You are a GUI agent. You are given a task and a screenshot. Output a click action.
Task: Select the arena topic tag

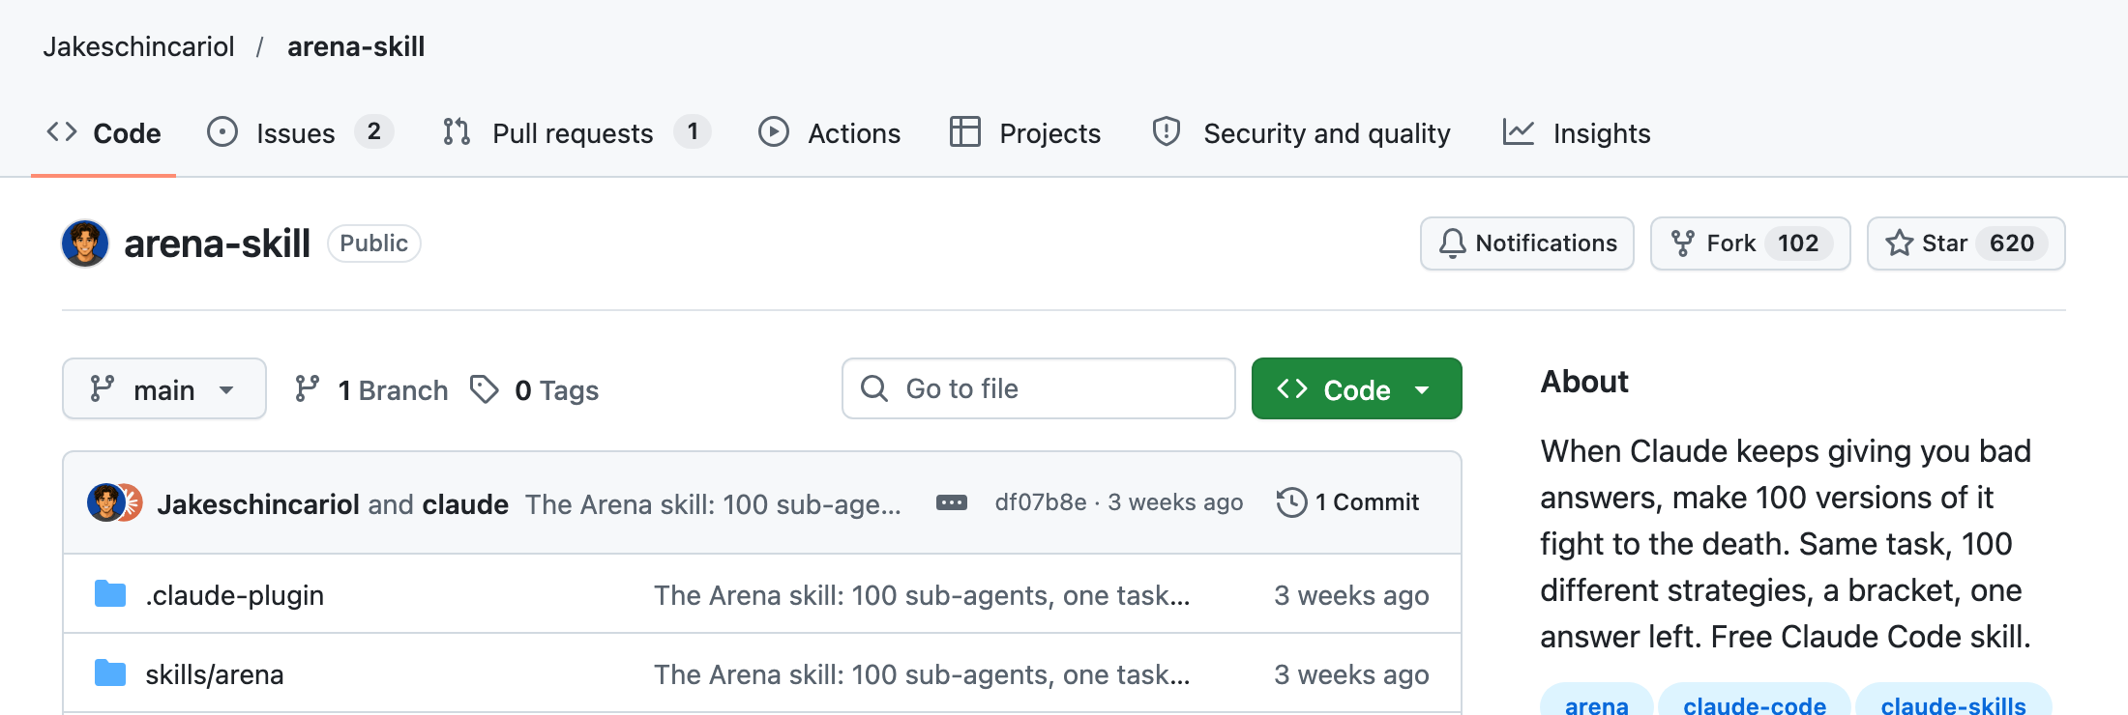point(1597,702)
